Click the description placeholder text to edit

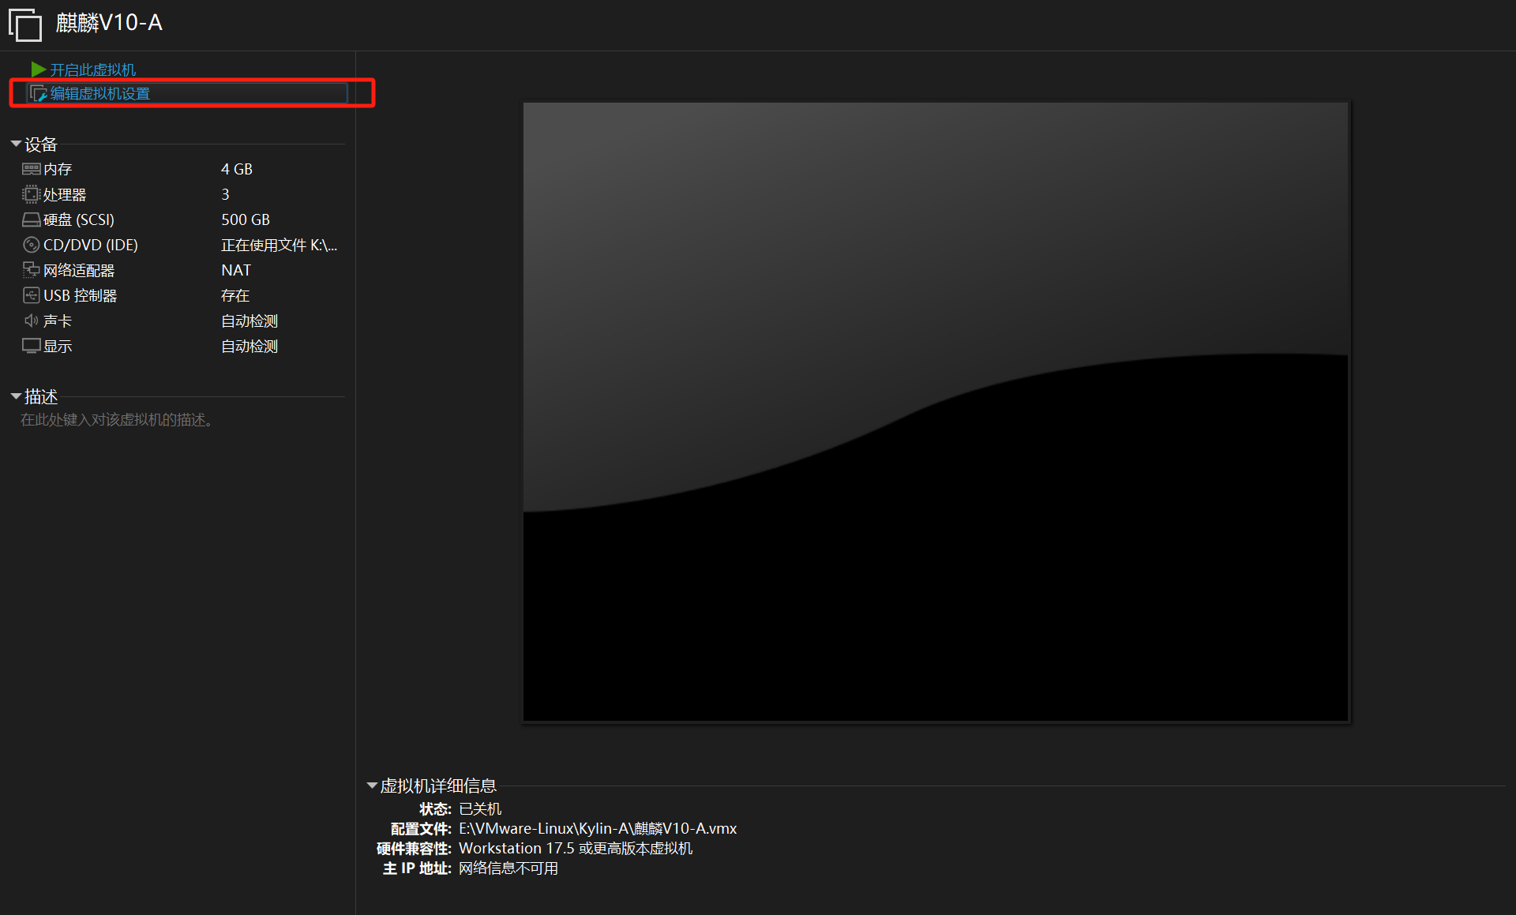pyautogui.click(x=115, y=419)
